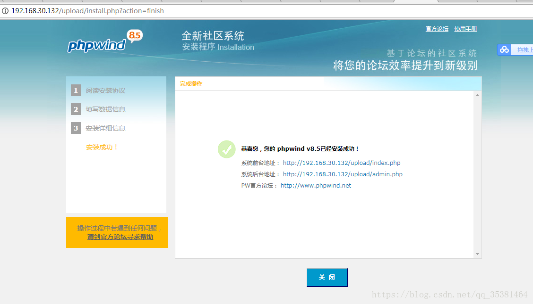Click the 拖拽上 text beside cloud icon

point(525,50)
